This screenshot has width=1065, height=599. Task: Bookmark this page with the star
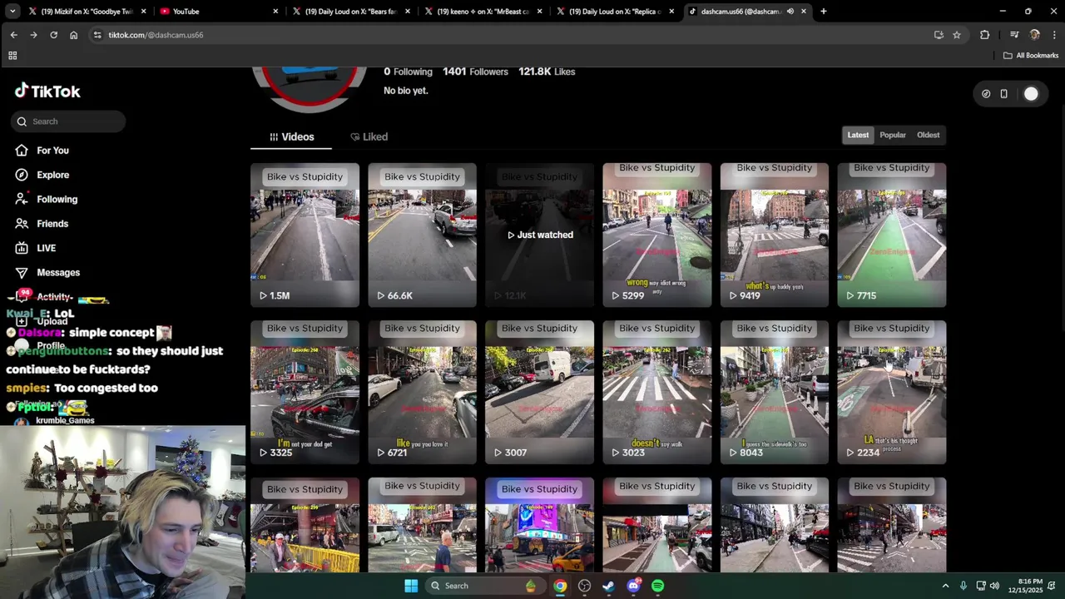957,35
